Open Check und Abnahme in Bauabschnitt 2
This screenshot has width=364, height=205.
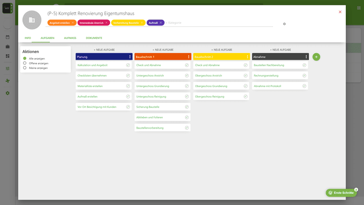221,65
